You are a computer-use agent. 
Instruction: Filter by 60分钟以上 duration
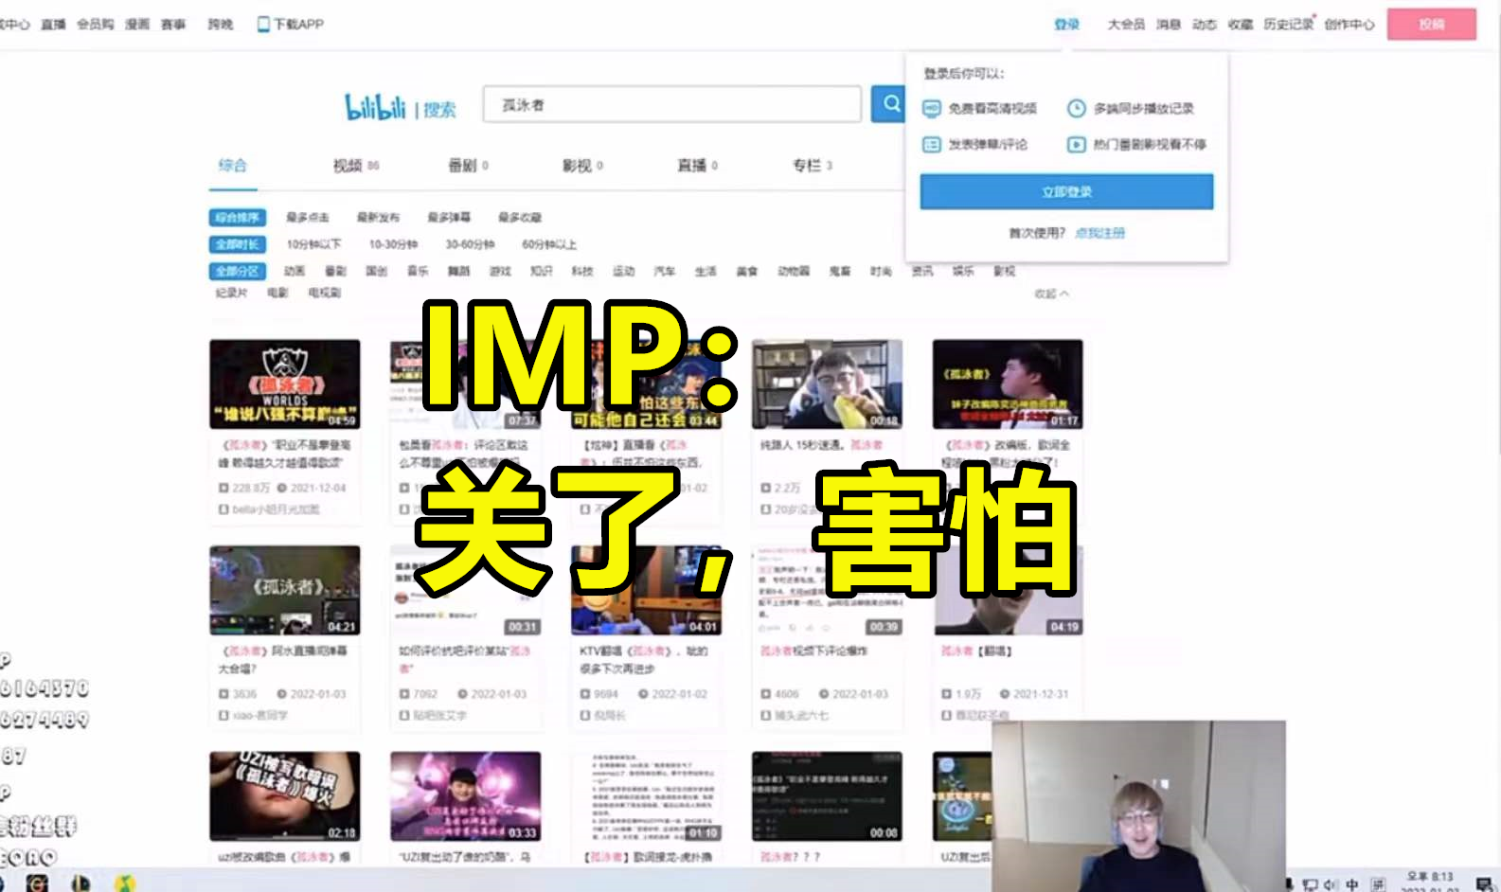point(549,244)
